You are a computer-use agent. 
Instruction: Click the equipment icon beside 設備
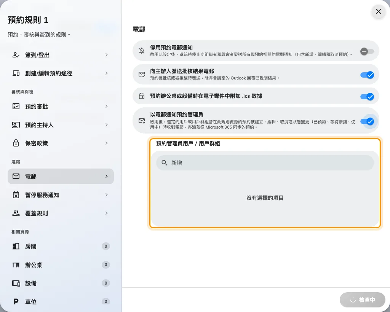click(16, 283)
